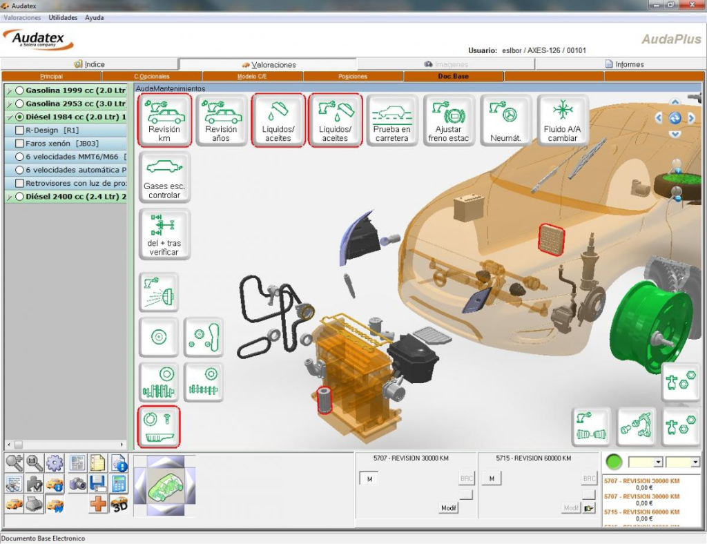Open the Utilidades menu
The image size is (707, 544).
coord(63,17)
